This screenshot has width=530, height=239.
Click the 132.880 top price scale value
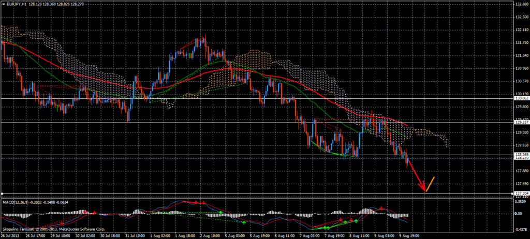click(x=521, y=4)
